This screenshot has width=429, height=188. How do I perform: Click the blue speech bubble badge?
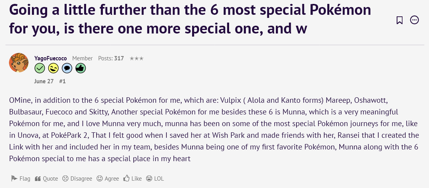67,69
